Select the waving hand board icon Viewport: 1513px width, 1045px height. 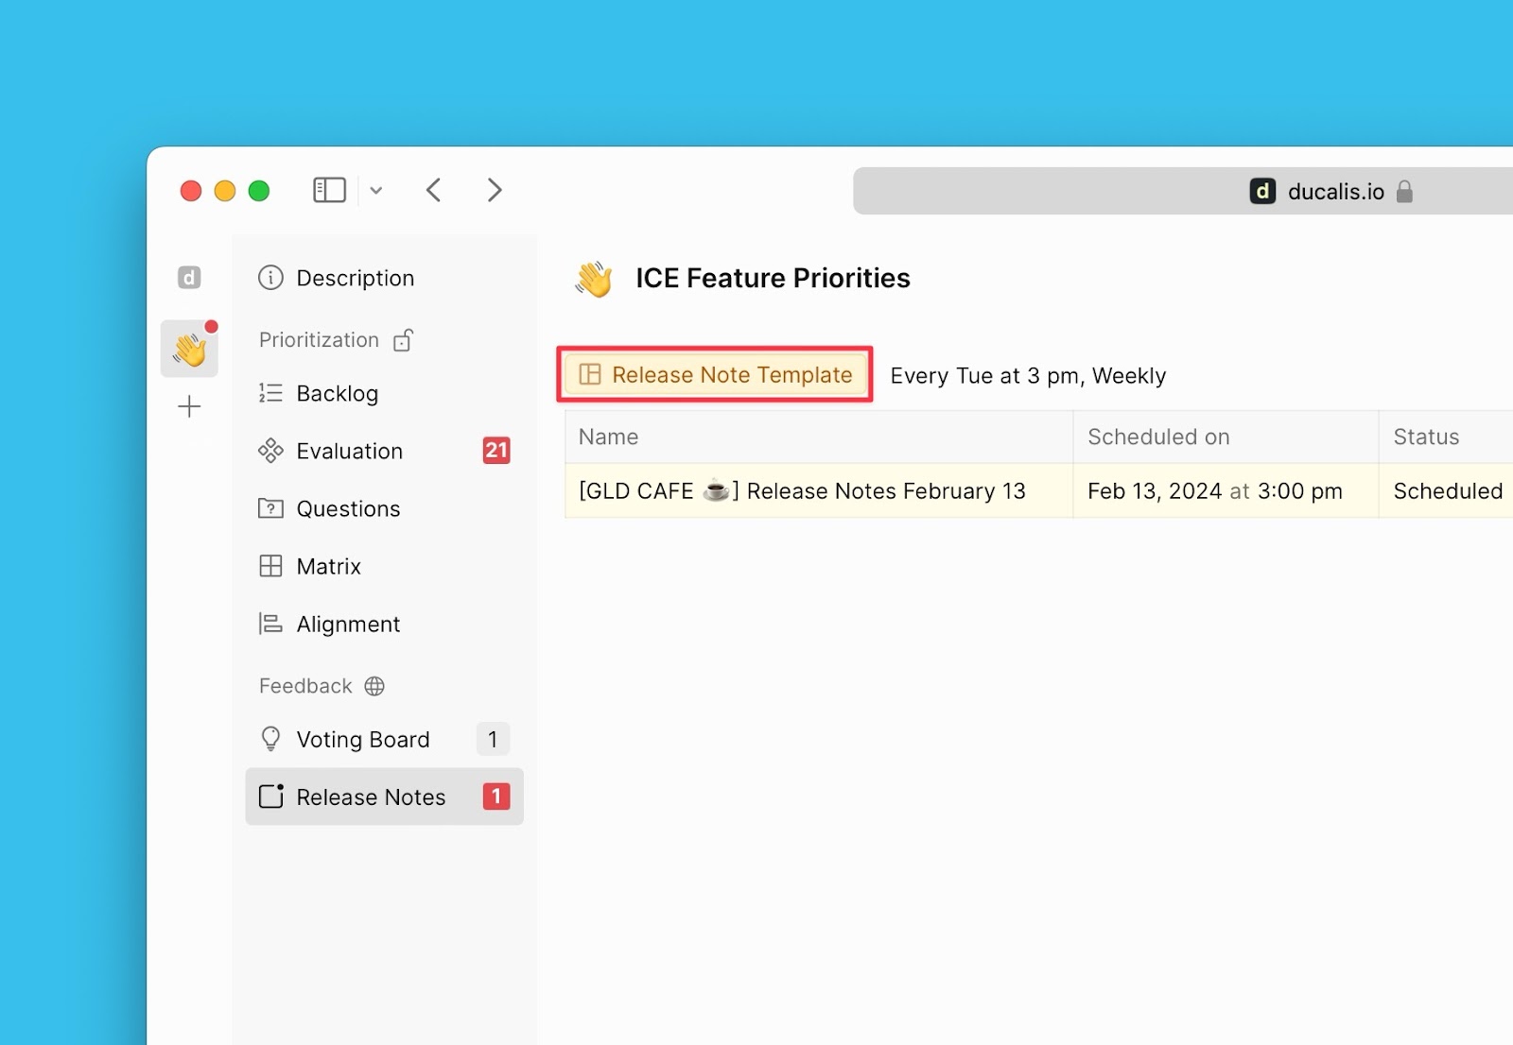pyautogui.click(x=189, y=350)
